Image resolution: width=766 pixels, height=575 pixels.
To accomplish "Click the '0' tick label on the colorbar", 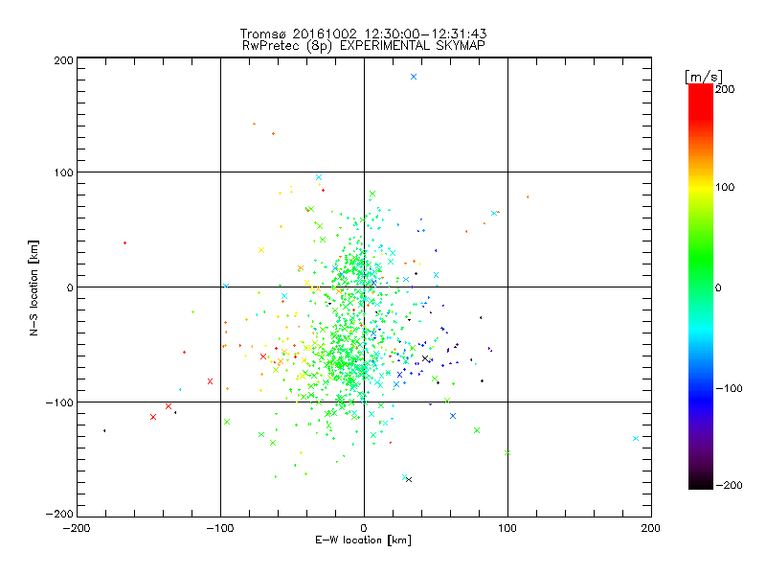I will (718, 288).
